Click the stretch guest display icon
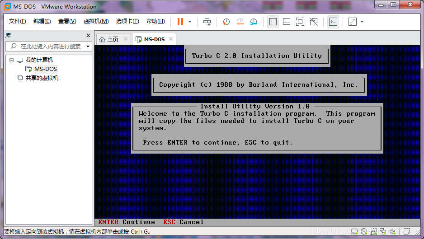This screenshot has width=424, height=239. [x=352, y=22]
